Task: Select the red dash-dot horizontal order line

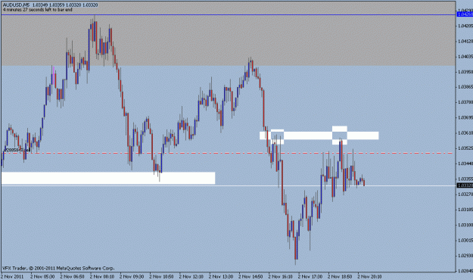Action: click(228, 153)
